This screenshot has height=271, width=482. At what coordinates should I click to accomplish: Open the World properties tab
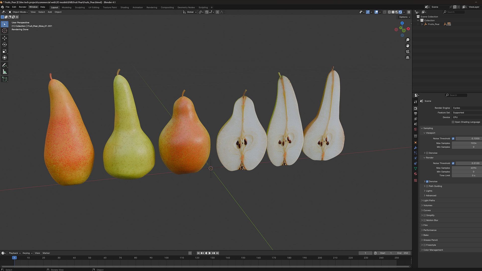point(415,129)
